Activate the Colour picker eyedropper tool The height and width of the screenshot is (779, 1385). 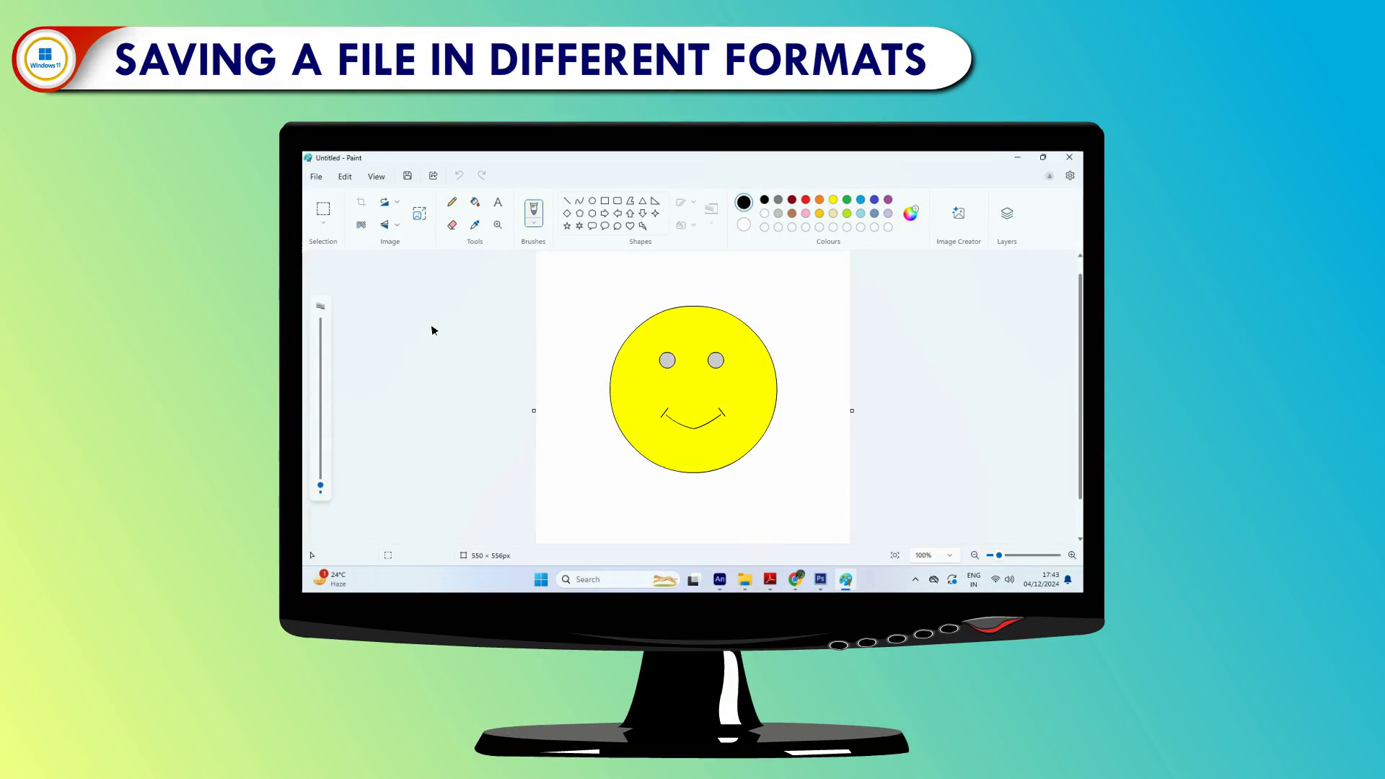coord(475,225)
